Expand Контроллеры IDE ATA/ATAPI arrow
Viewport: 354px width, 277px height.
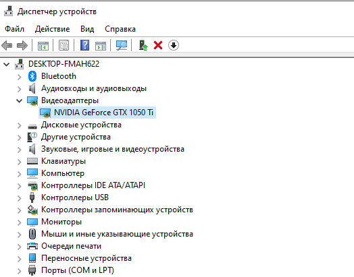(x=20, y=186)
